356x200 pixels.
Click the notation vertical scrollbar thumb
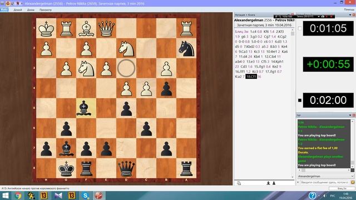click(x=293, y=33)
